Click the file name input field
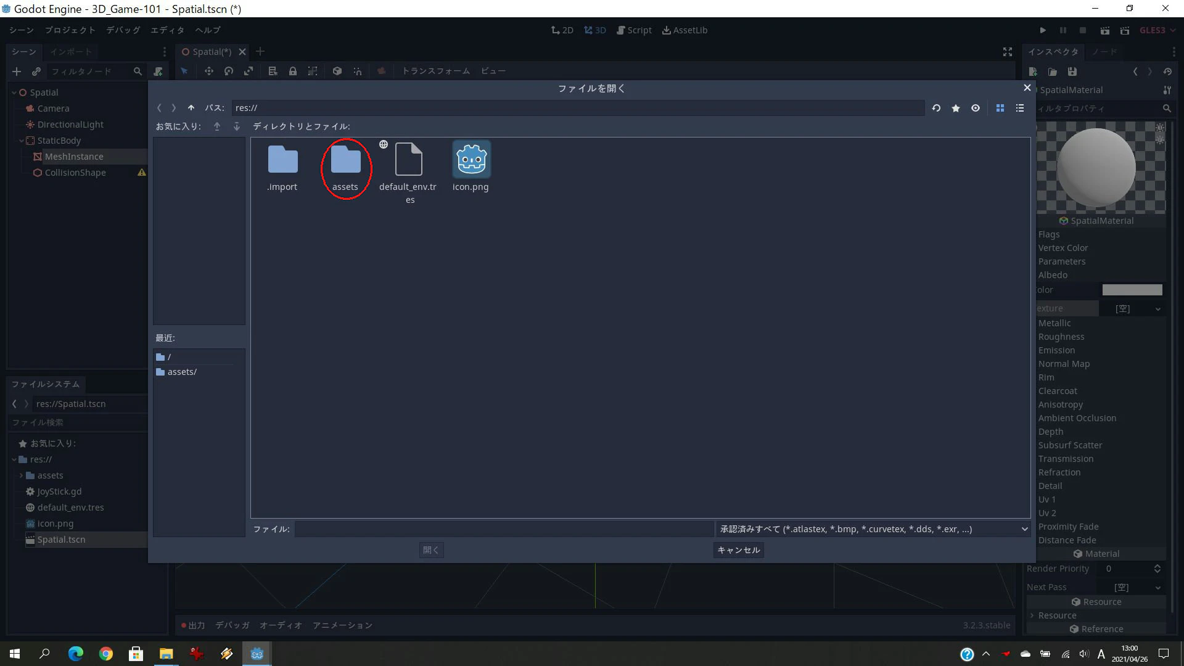This screenshot has width=1184, height=666. pos(504,529)
